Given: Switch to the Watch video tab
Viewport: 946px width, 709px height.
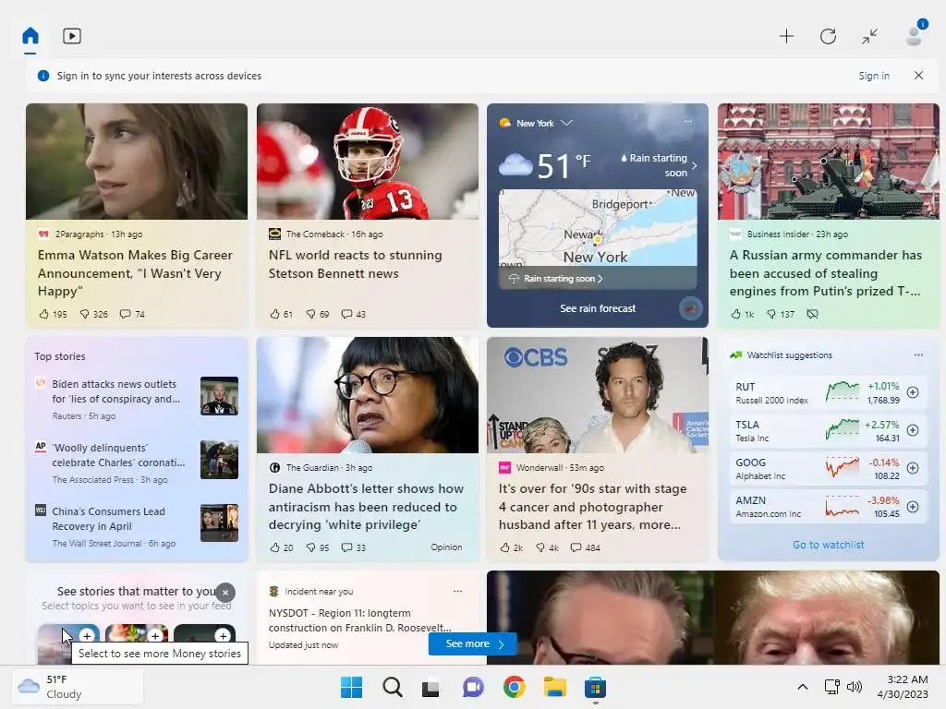Looking at the screenshot, I should pos(72,36).
